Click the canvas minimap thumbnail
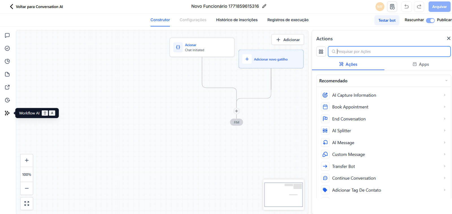Viewport: 452px width, 214px height. click(x=283, y=195)
